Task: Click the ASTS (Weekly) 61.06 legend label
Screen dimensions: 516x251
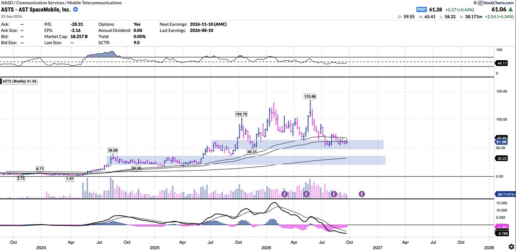Action: (19, 81)
